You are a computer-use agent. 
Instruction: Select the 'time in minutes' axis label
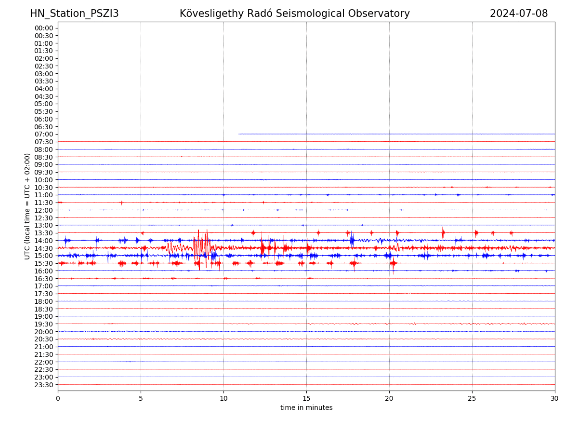coord(306,407)
